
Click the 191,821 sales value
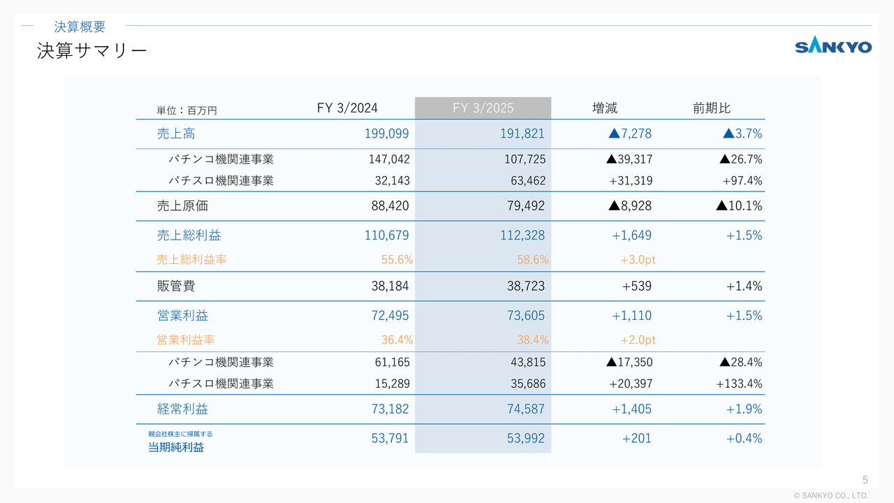[522, 133]
